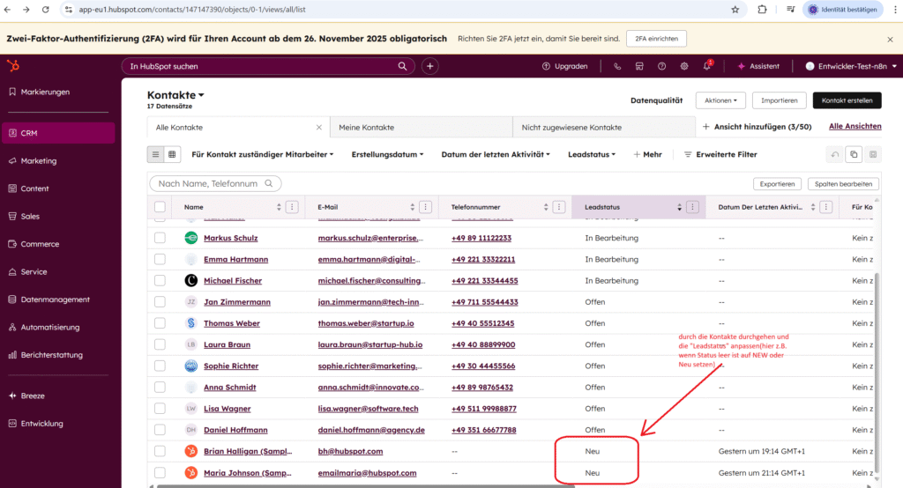
Task: Click the undo view changes icon
Action: point(834,154)
